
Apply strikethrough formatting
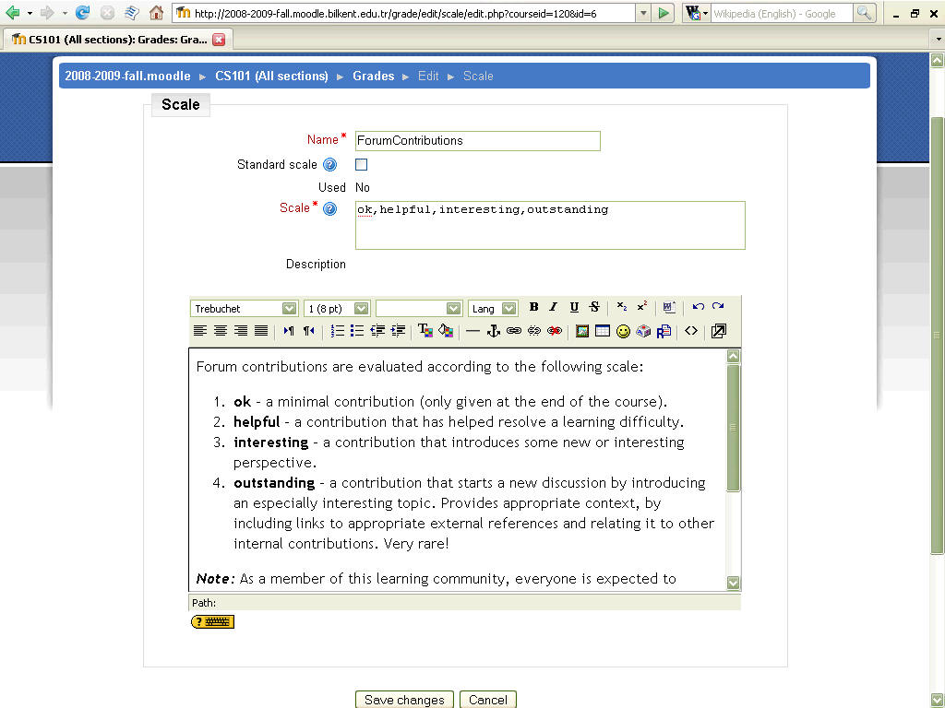(594, 307)
